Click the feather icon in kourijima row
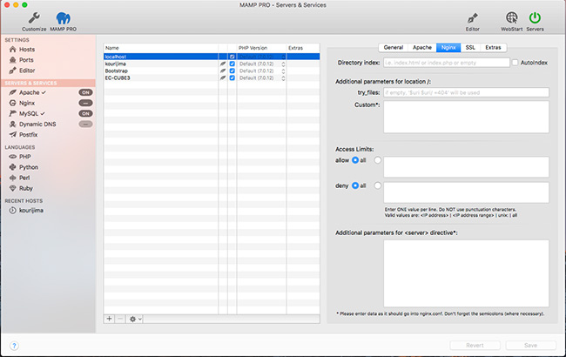 pyautogui.click(x=223, y=64)
